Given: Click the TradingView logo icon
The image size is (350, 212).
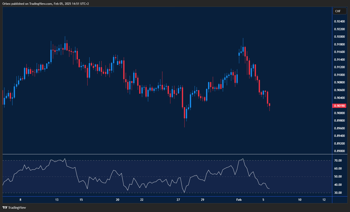Looking at the screenshot, I should pyautogui.click(x=5, y=208).
